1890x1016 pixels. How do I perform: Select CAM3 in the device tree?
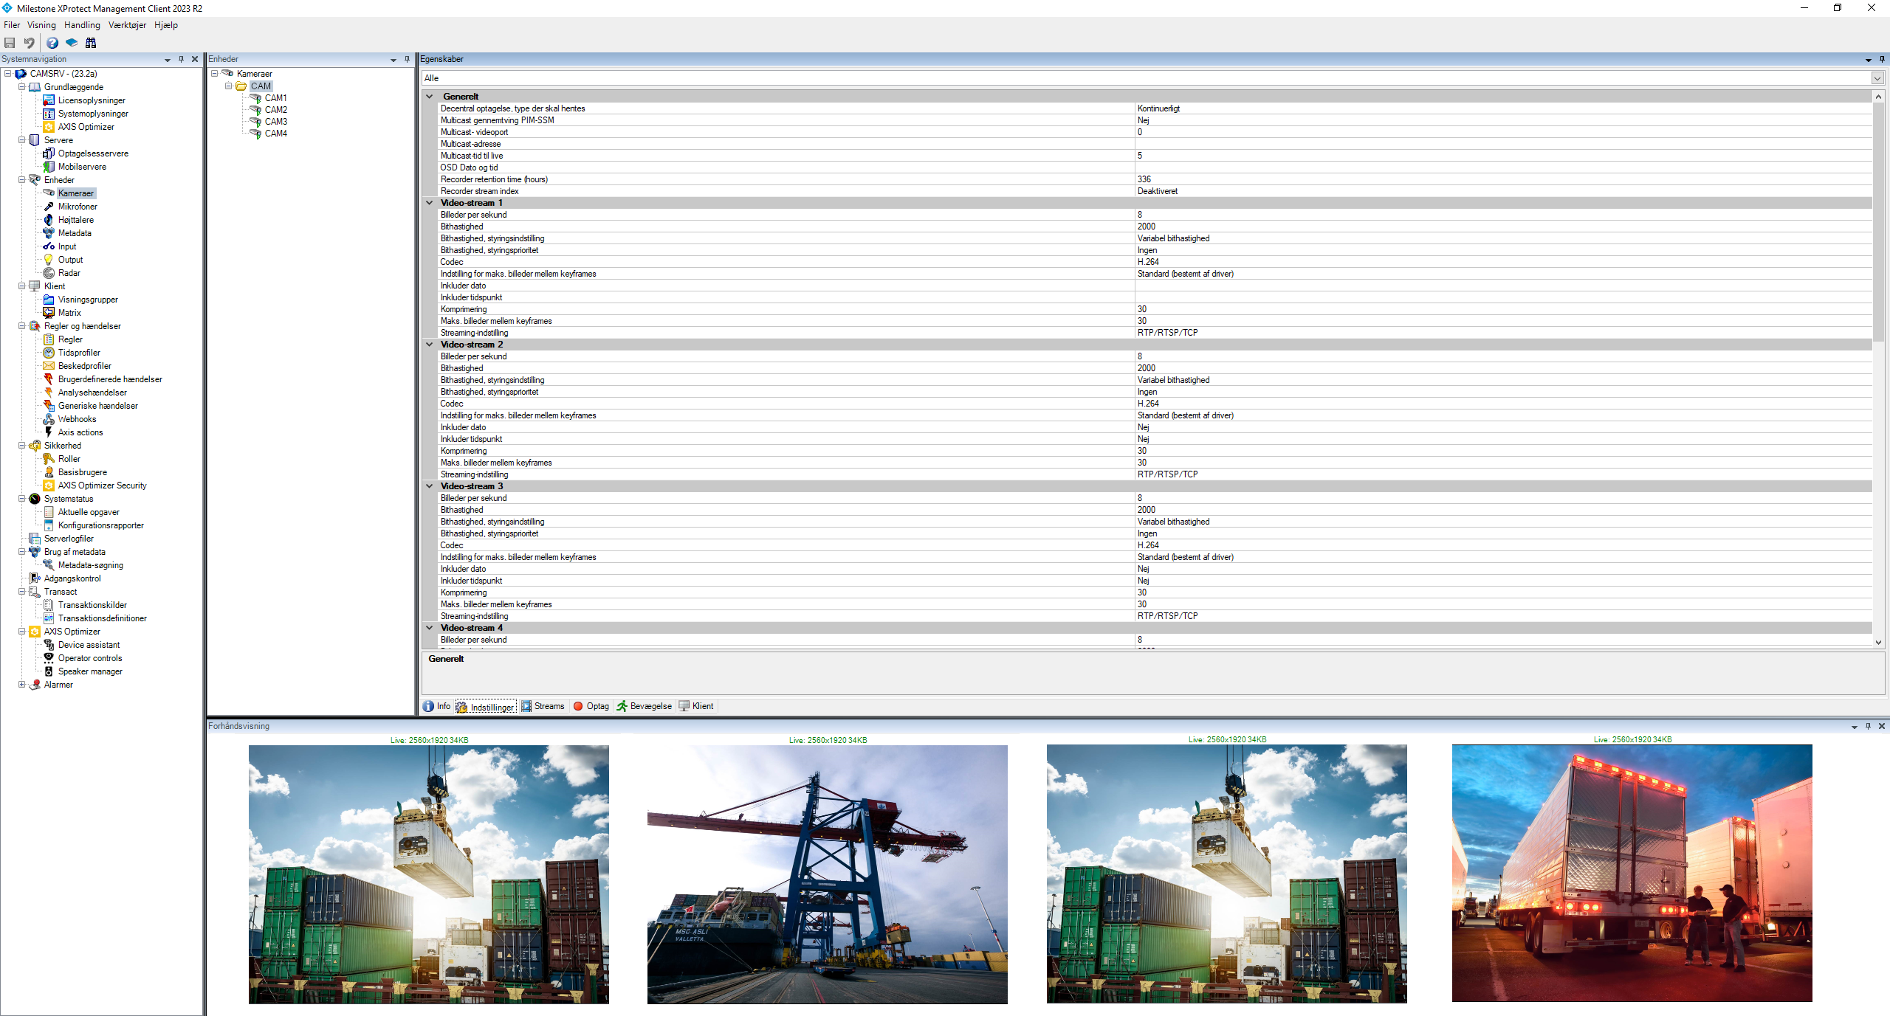tap(275, 122)
